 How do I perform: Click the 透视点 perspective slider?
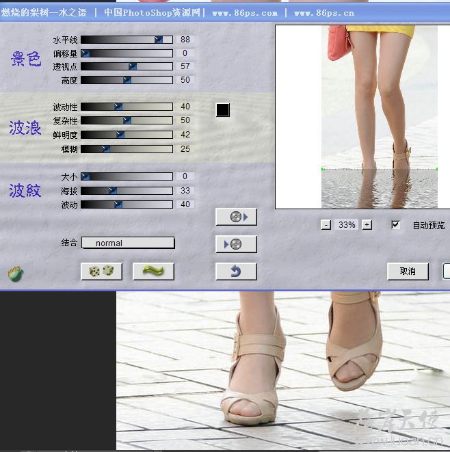127,66
